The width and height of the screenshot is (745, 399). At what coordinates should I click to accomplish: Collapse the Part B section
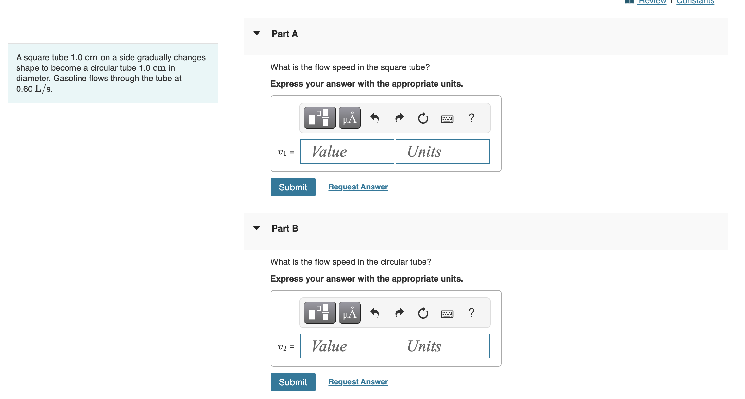pos(257,228)
